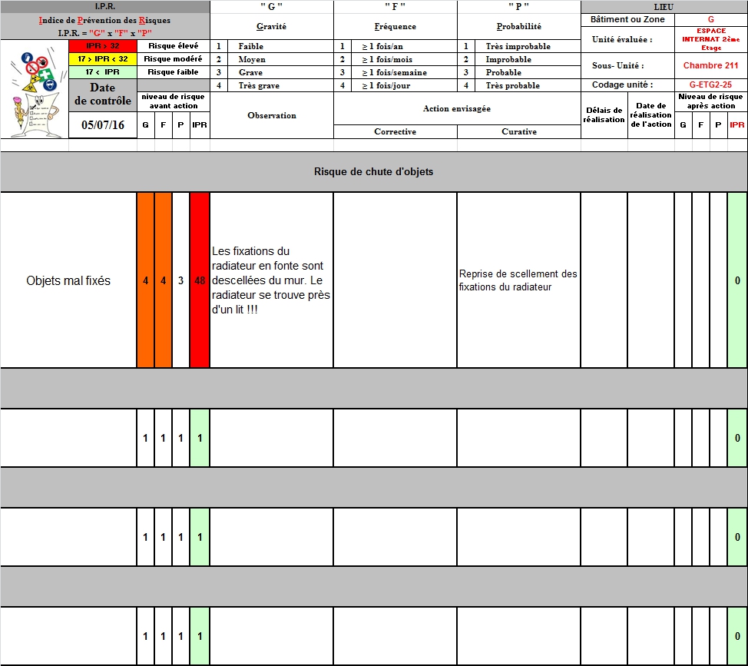Click the red "G" value beside Bâtiment ou Zone
The image size is (748, 666).
pyautogui.click(x=710, y=19)
